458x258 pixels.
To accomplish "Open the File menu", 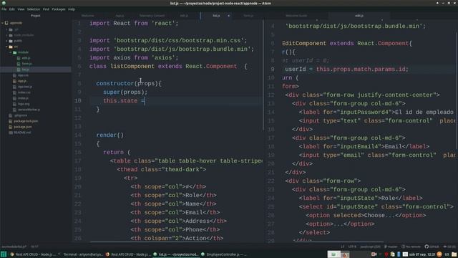I will [4, 9].
